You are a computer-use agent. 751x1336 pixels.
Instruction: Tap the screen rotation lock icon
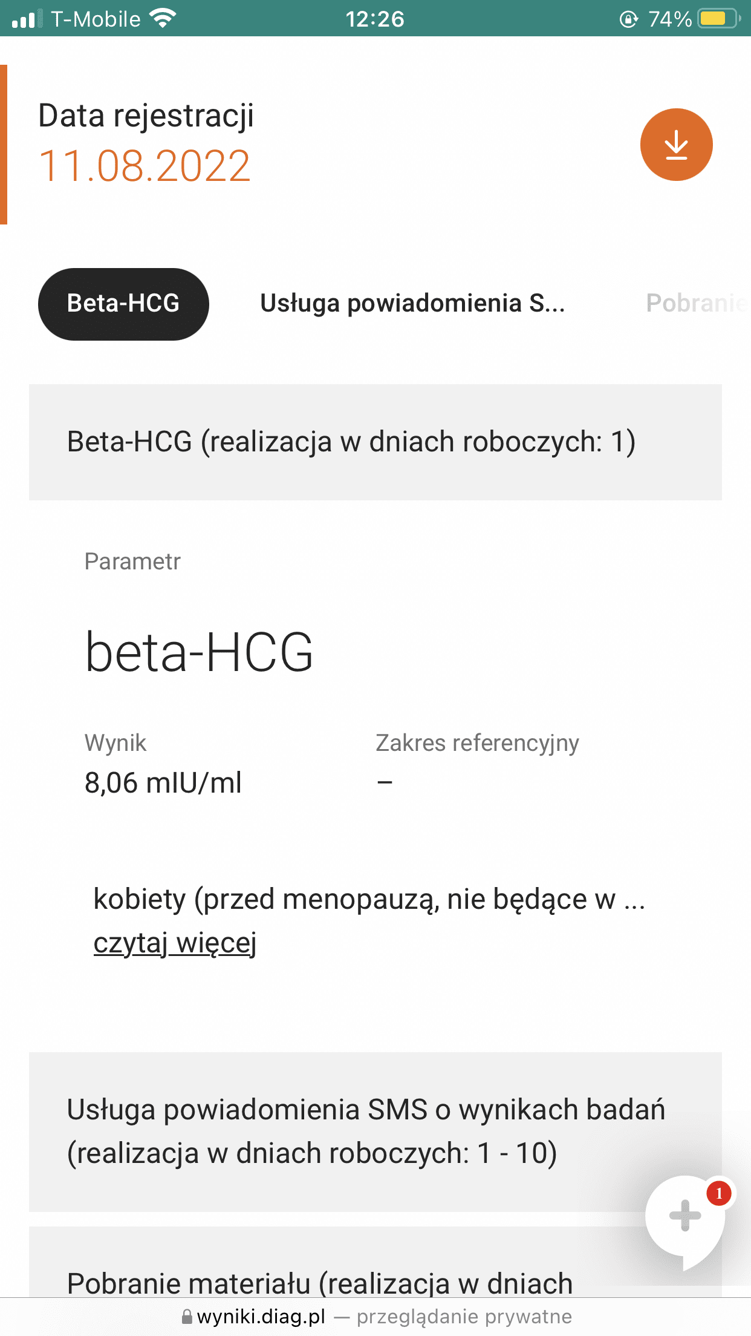tap(628, 19)
